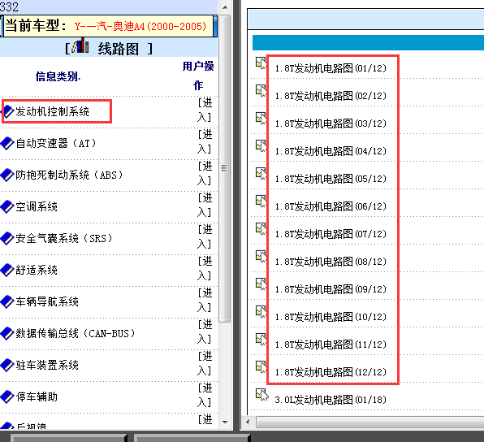Click the book icon next to 数据传输总线（CAN-BUS）
The width and height of the screenshot is (484, 442).
7,334
